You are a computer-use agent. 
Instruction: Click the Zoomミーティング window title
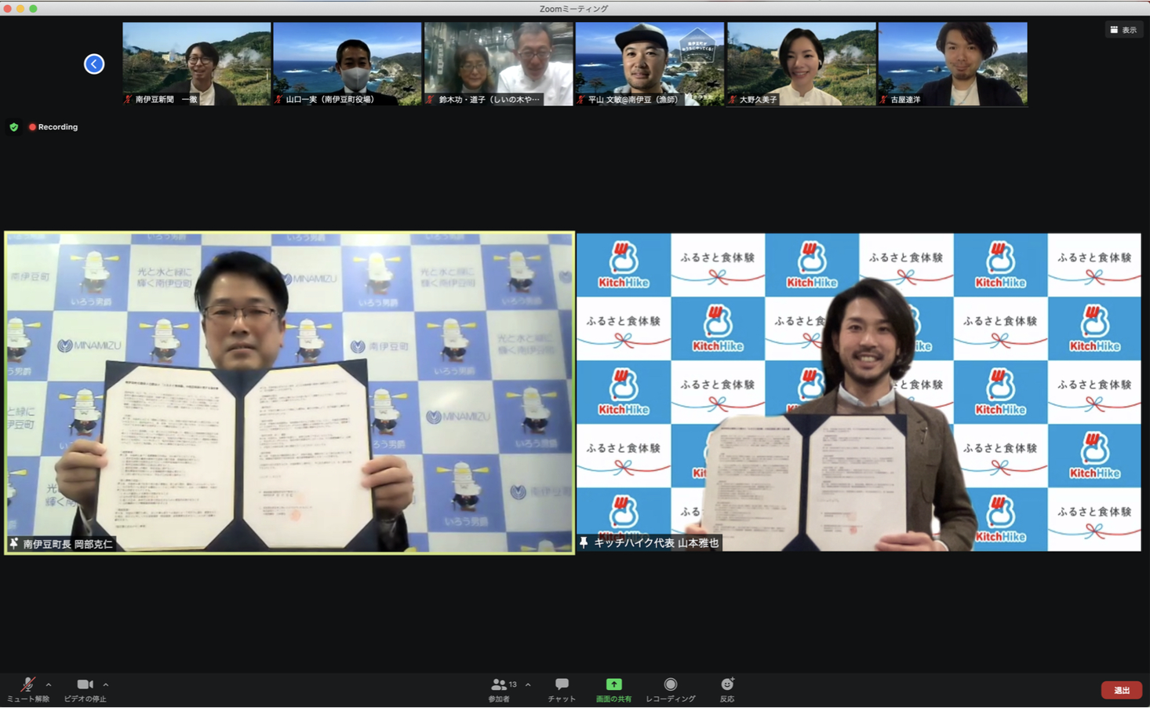point(573,9)
